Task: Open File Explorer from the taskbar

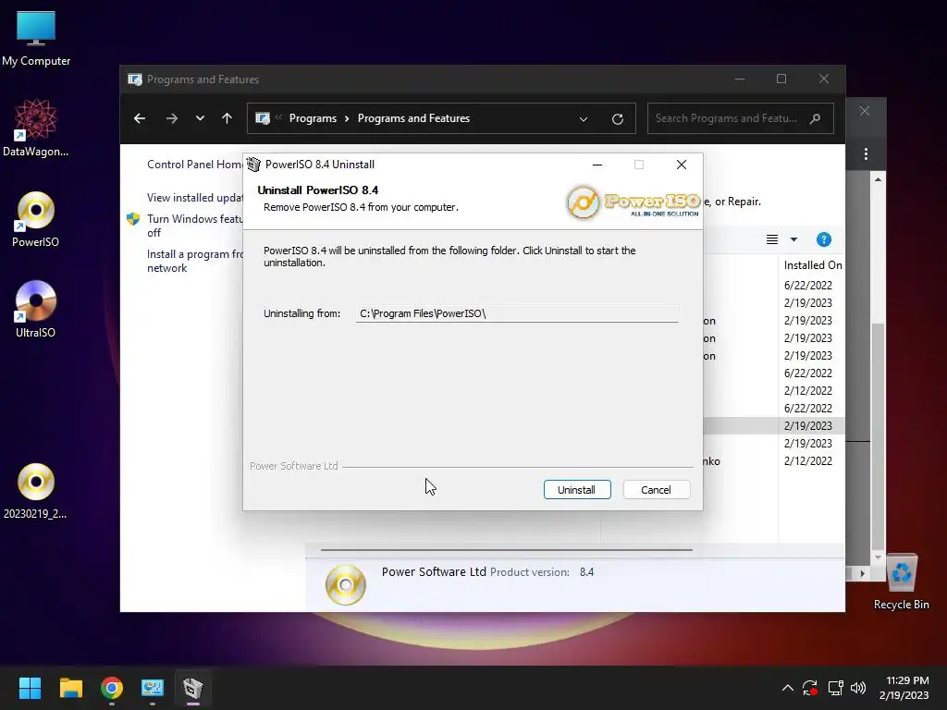Action: [x=70, y=688]
